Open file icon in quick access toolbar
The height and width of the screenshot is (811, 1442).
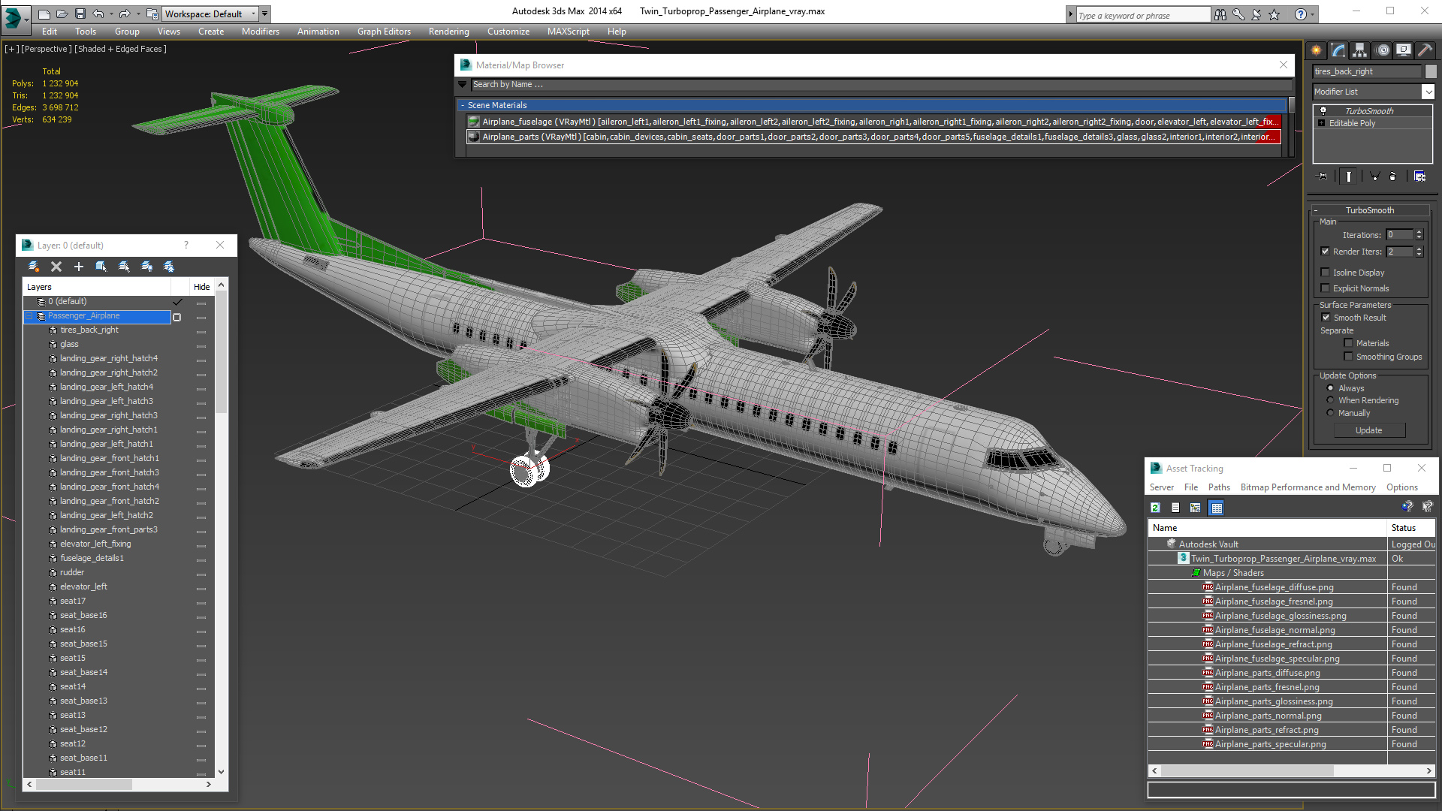(x=62, y=14)
